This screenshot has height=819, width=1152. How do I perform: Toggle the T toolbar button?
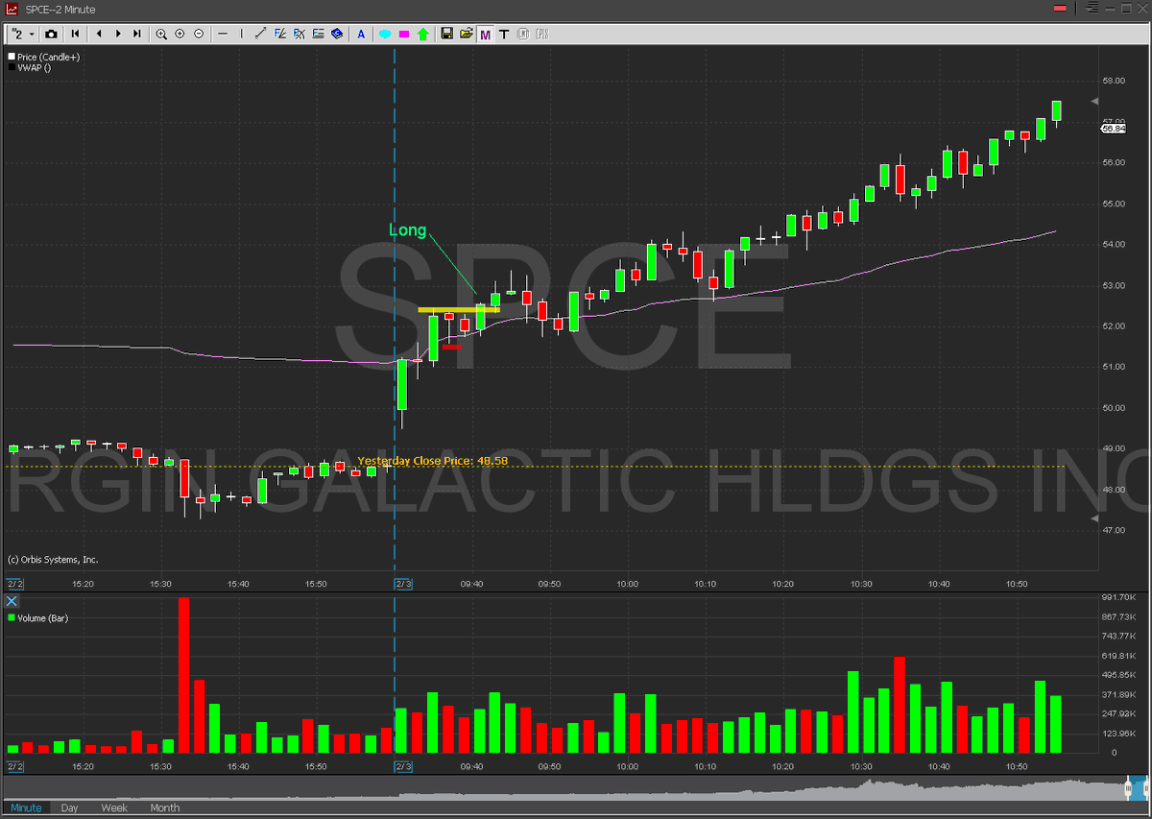(504, 34)
